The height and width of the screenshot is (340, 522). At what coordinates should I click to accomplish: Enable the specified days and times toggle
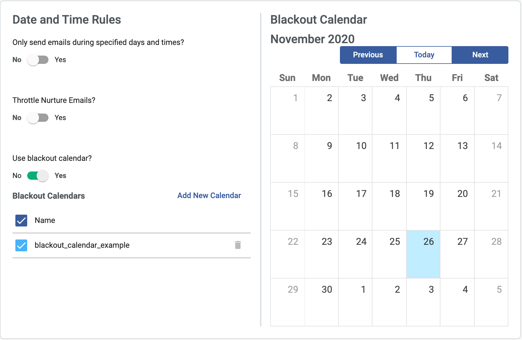[38, 60]
